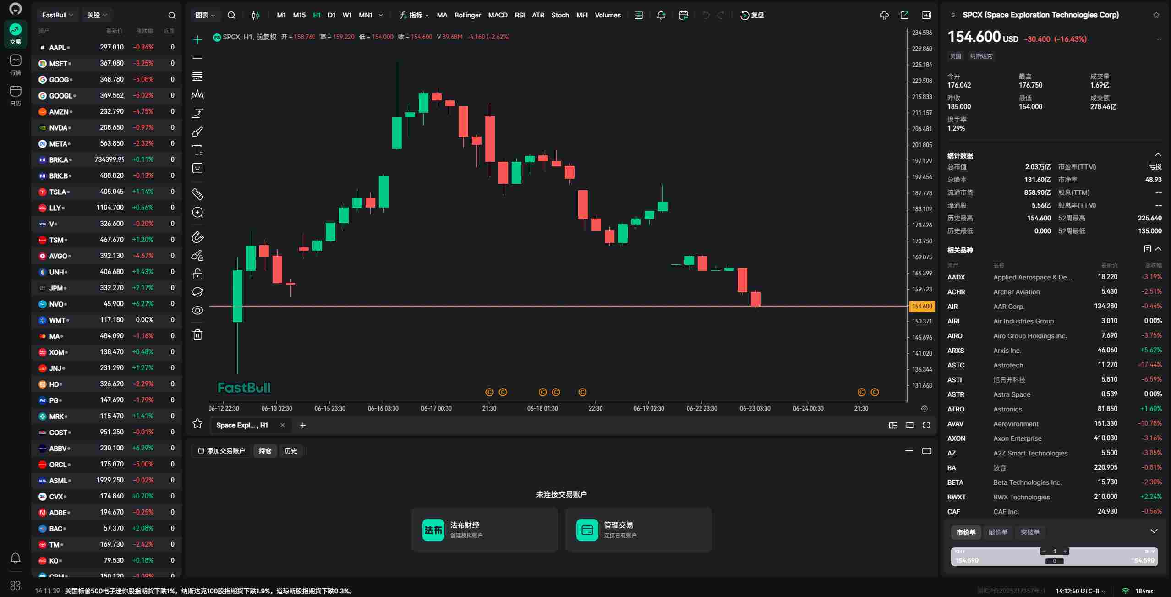The image size is (1171, 597).
Task: Switch to M1 timeframe
Action: coord(281,15)
